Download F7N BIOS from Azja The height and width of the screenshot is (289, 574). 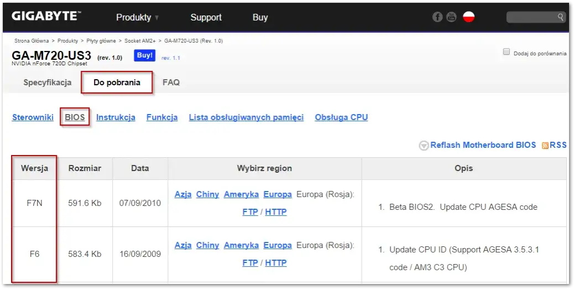(x=183, y=194)
